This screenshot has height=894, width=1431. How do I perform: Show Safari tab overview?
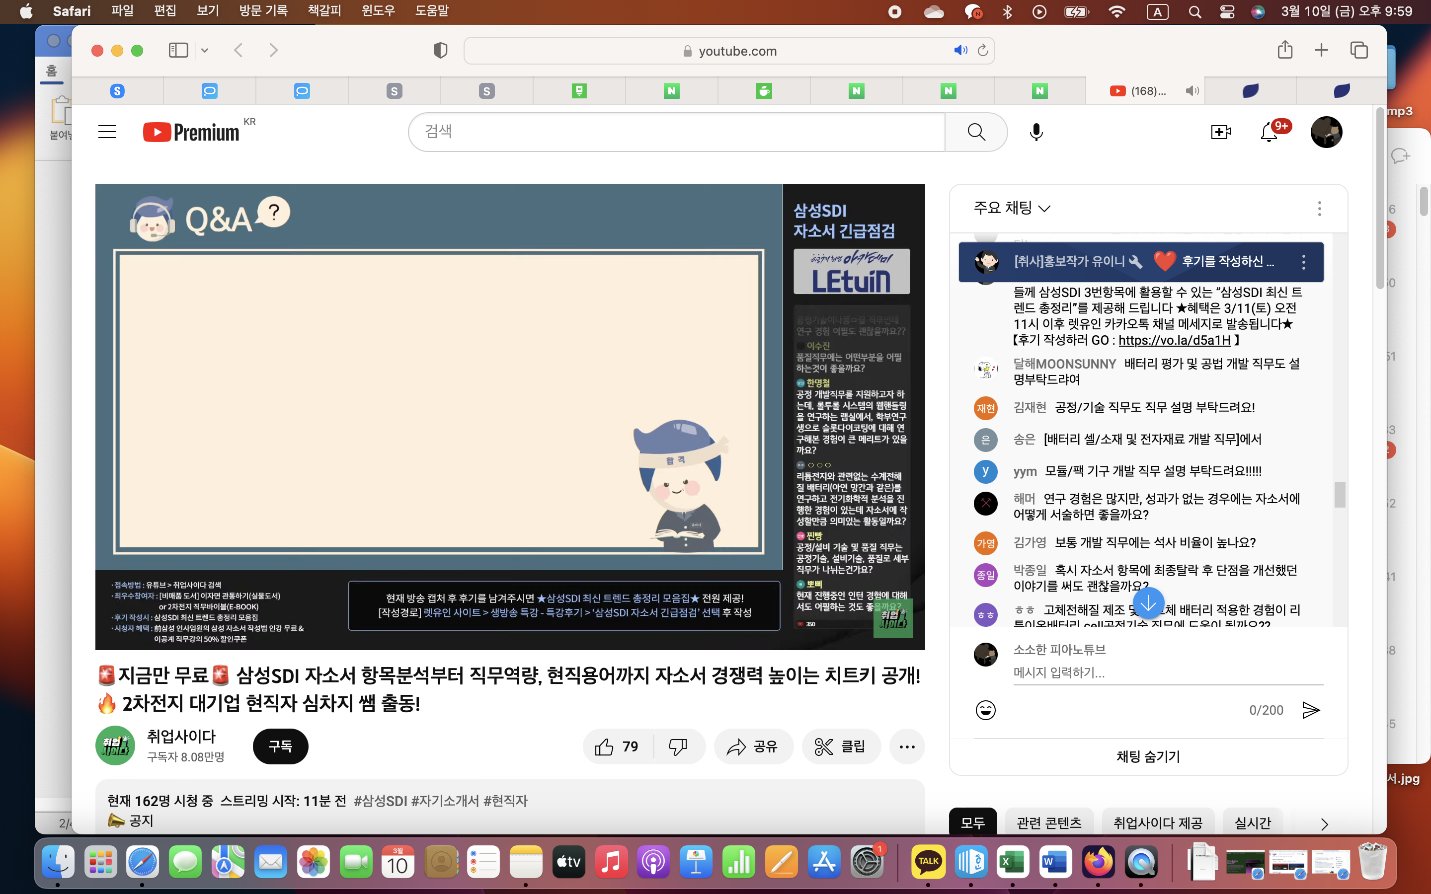(1359, 50)
